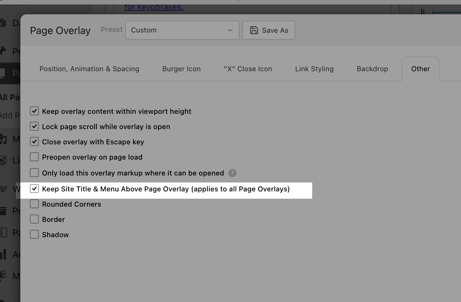The height and width of the screenshot is (302, 461).
Task: Click the Save As button
Action: [269, 30]
